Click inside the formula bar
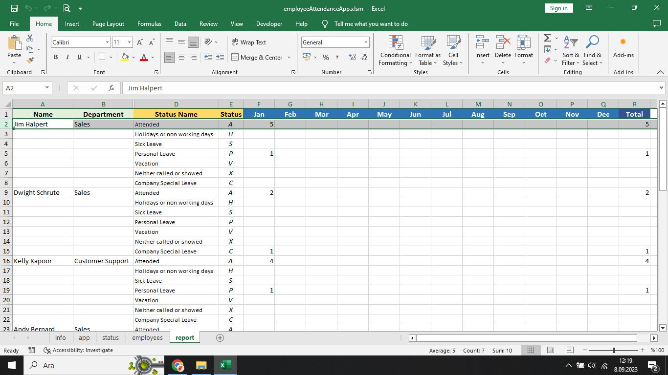Viewport: 668px width, 375px height. click(x=293, y=88)
